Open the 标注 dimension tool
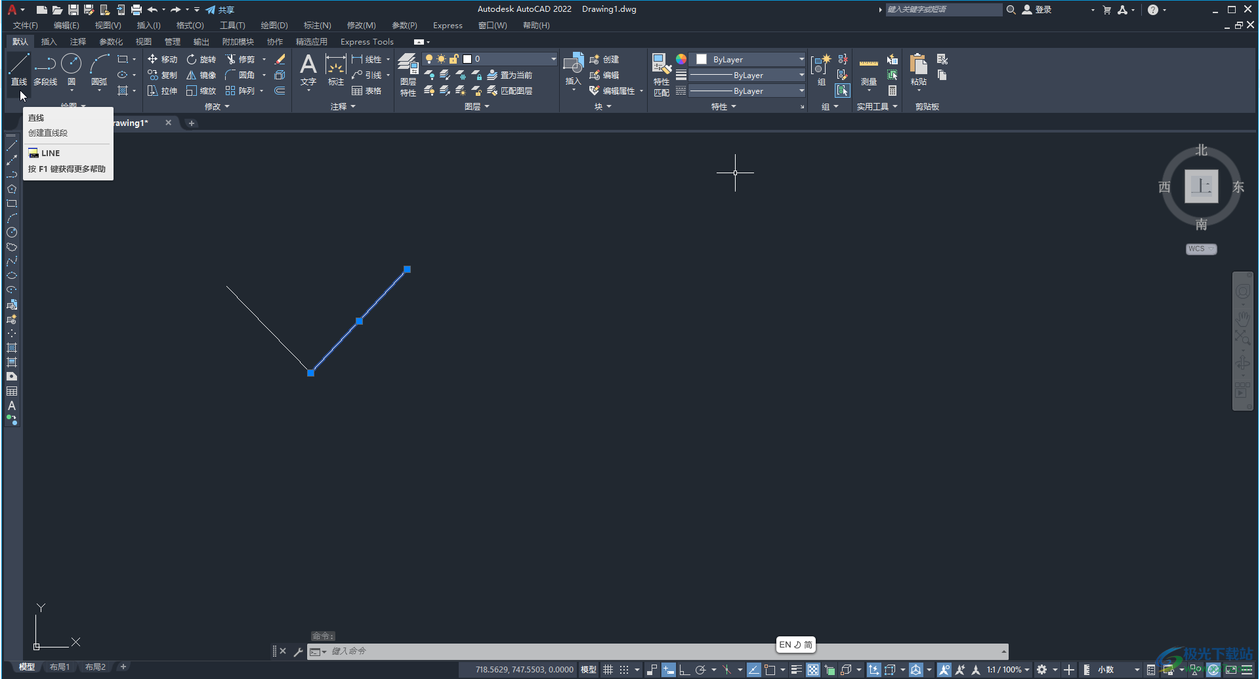The height and width of the screenshot is (679, 1260). click(336, 70)
